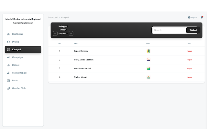Open Dashboard menu item
207x129 pixels.
23,34
